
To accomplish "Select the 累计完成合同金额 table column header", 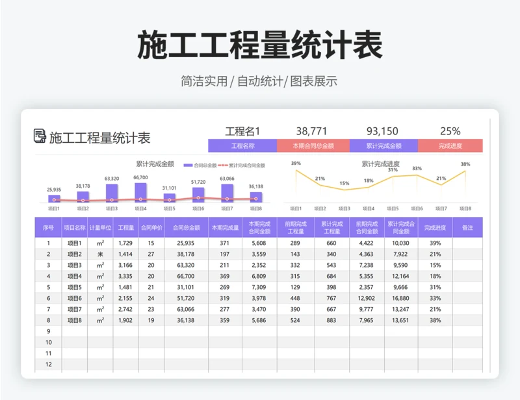I will click(401, 228).
